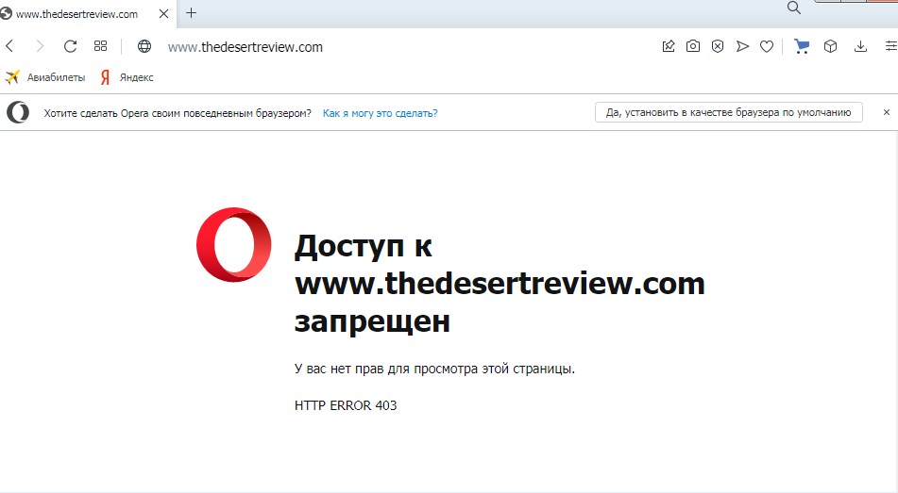Click the Opera icon in notification bar

pos(18,112)
